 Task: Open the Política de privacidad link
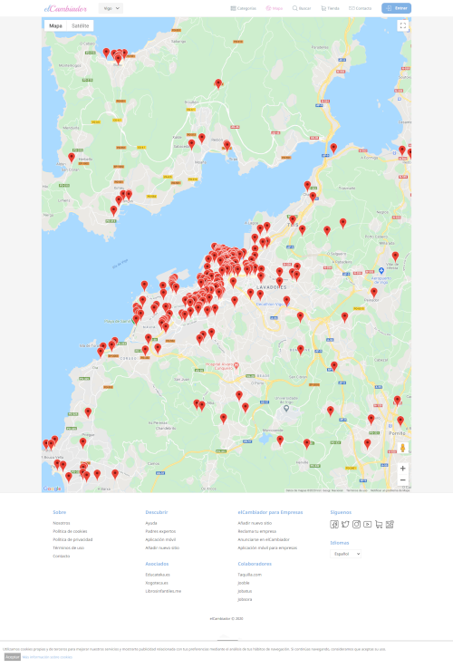[x=72, y=539]
